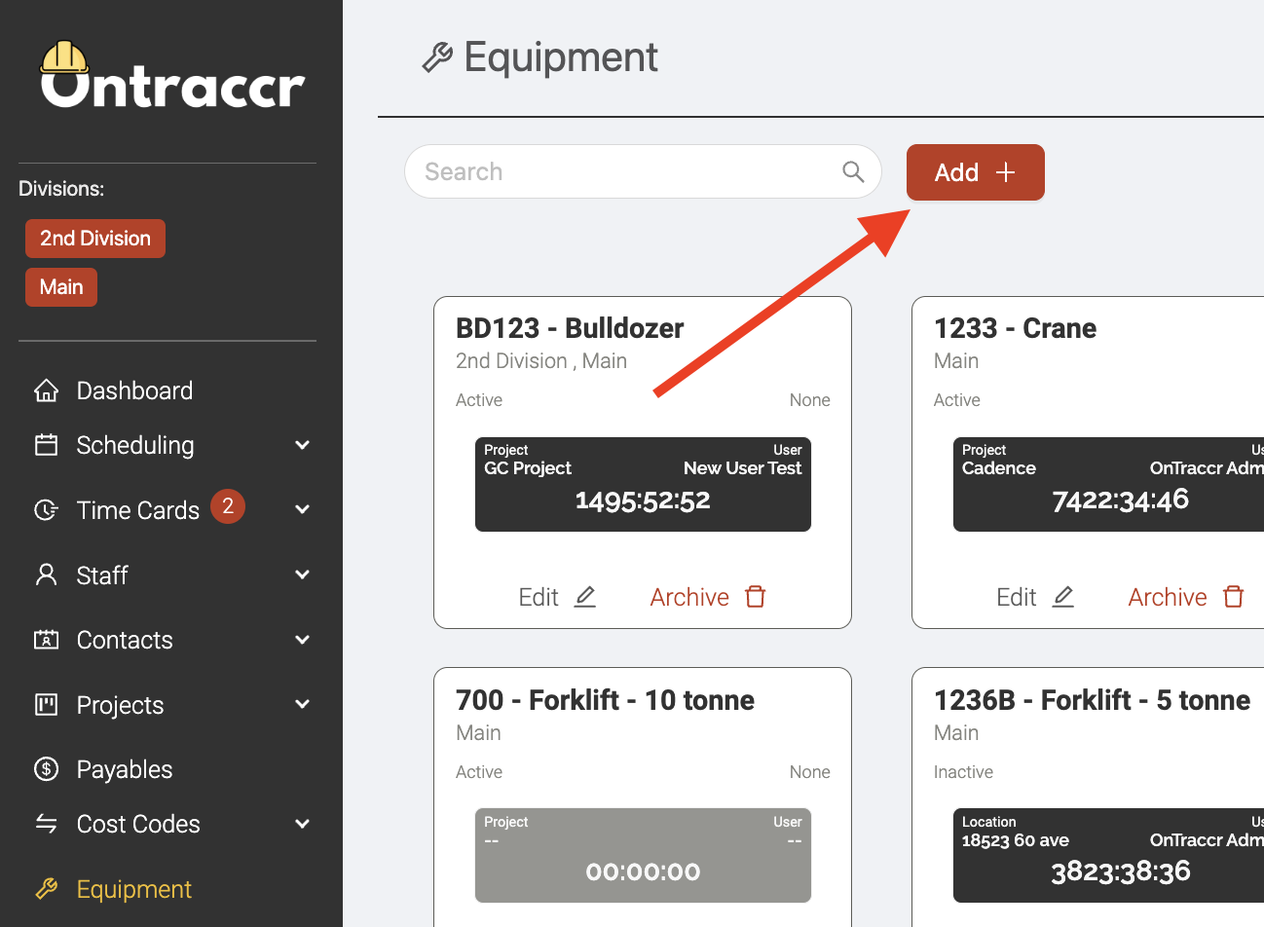
Task: Click the Scheduling calendar icon
Action: click(46, 445)
